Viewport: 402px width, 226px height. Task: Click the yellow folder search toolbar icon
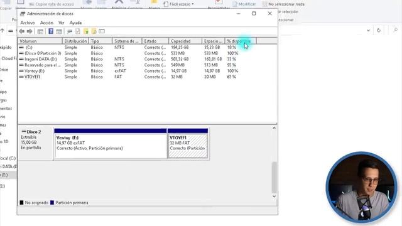94,31
